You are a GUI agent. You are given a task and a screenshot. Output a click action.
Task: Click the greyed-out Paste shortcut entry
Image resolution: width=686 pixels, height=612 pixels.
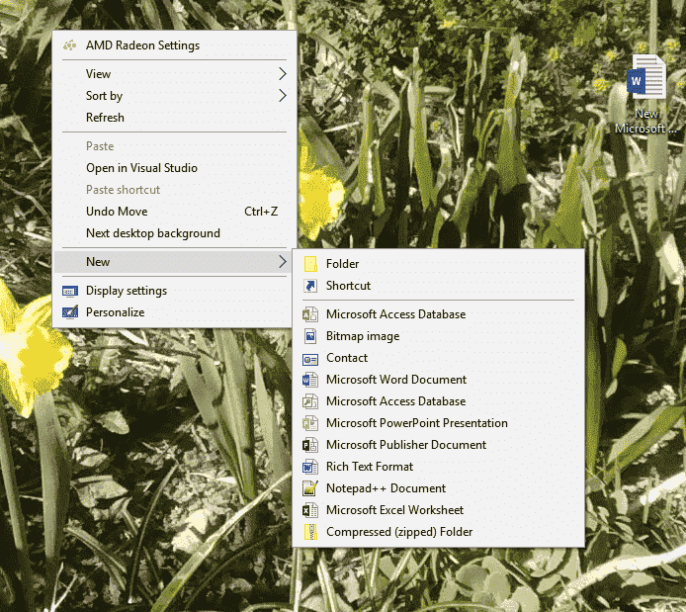coord(174,190)
